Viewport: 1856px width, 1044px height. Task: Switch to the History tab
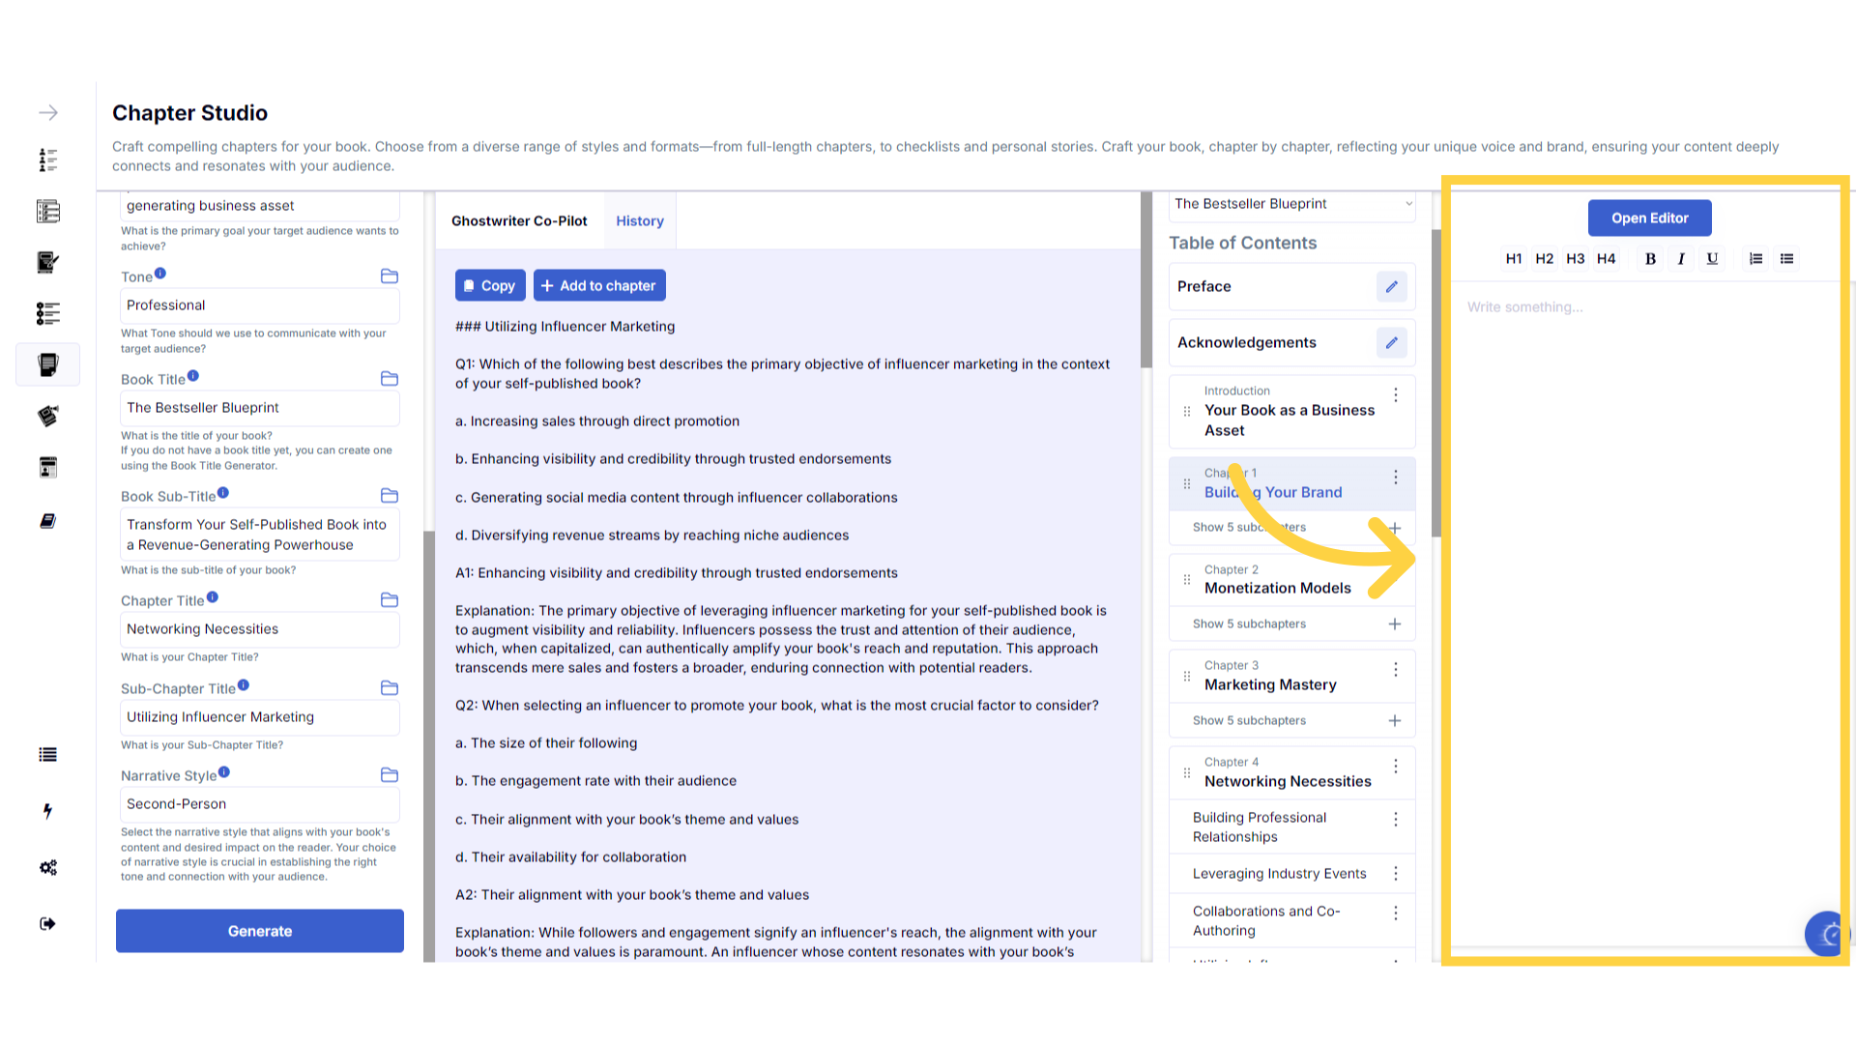click(x=640, y=221)
